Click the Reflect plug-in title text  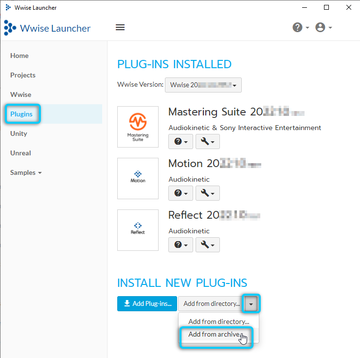coord(214,215)
